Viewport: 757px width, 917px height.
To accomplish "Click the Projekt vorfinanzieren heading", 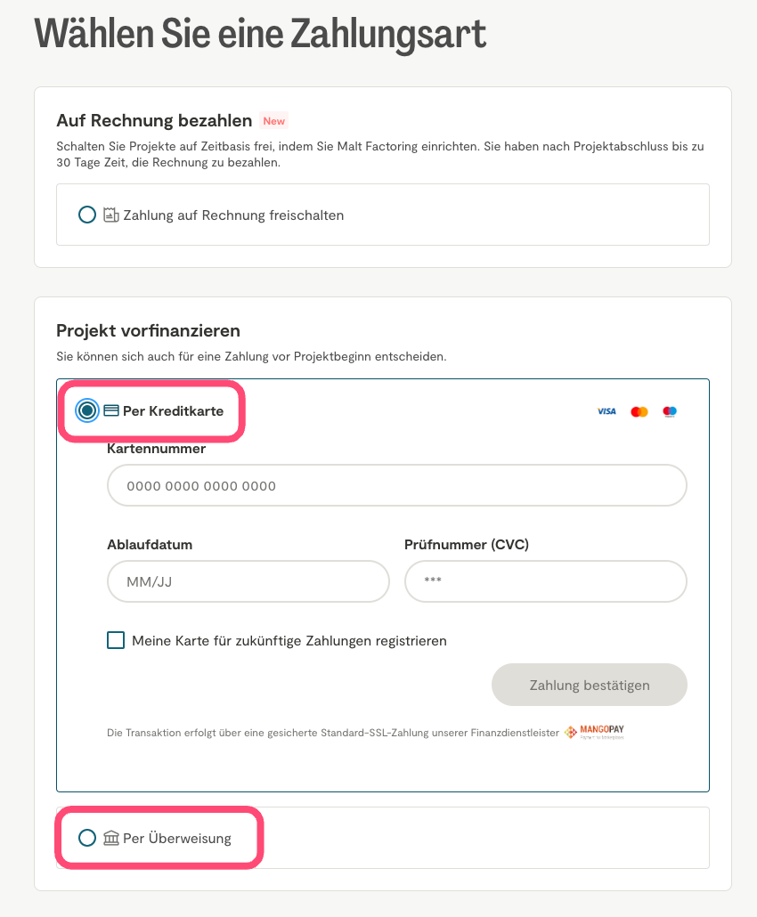I will click(x=148, y=330).
